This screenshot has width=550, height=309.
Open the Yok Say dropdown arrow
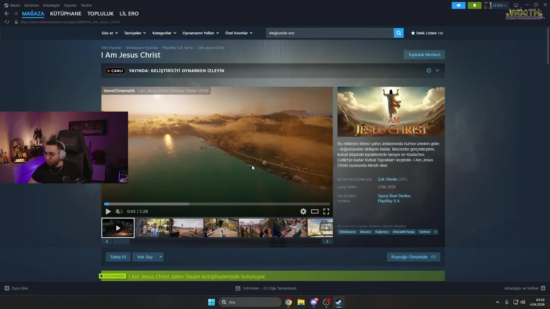pos(161,257)
